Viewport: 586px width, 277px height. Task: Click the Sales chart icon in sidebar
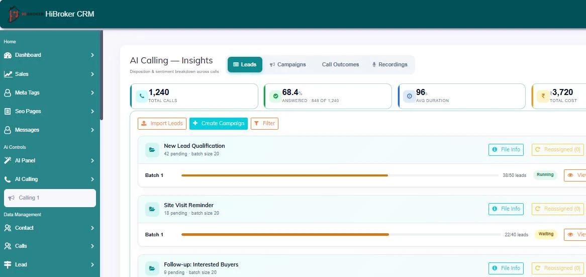point(8,74)
